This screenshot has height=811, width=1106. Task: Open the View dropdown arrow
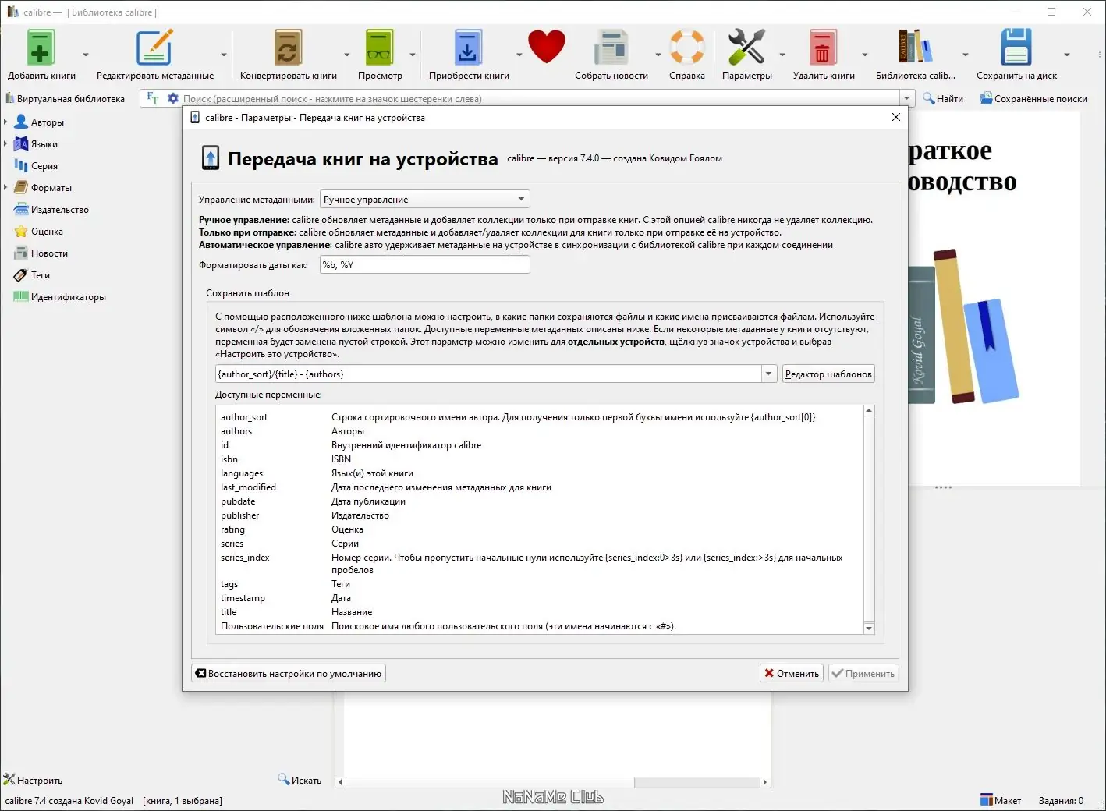click(x=413, y=55)
